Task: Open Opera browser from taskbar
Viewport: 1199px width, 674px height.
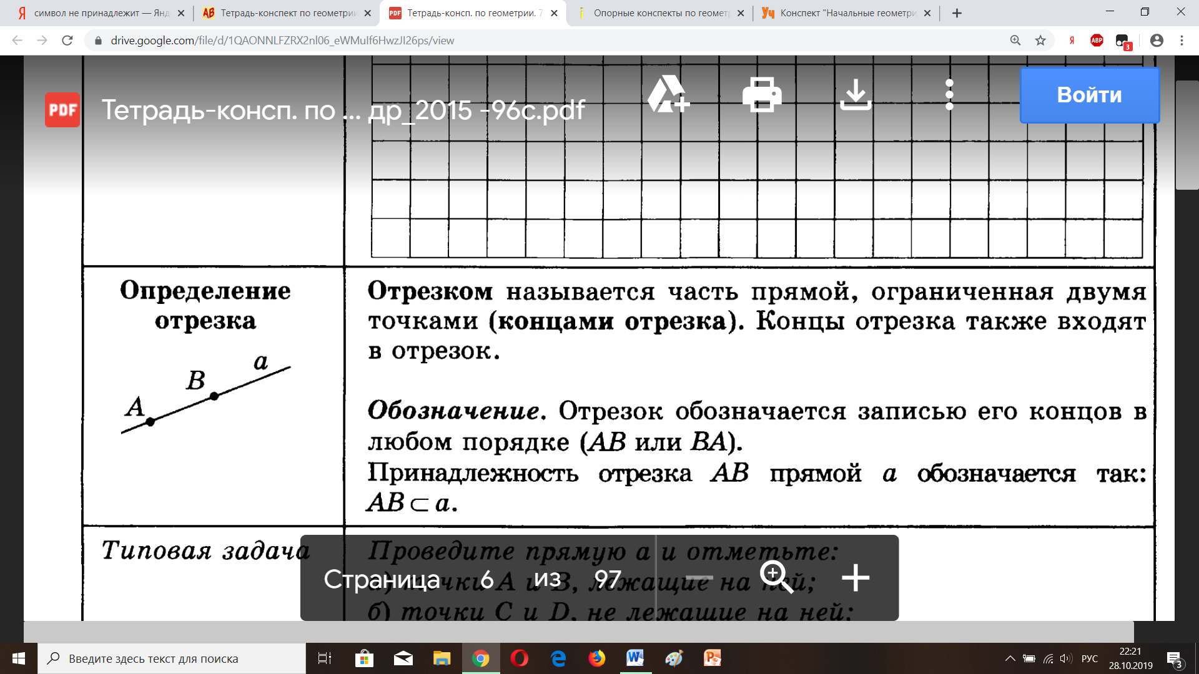Action: (x=520, y=658)
